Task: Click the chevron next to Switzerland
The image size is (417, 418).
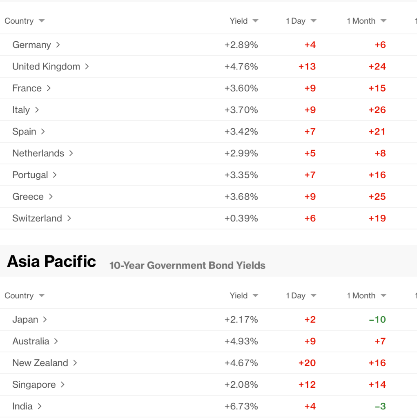Action: pos(69,218)
